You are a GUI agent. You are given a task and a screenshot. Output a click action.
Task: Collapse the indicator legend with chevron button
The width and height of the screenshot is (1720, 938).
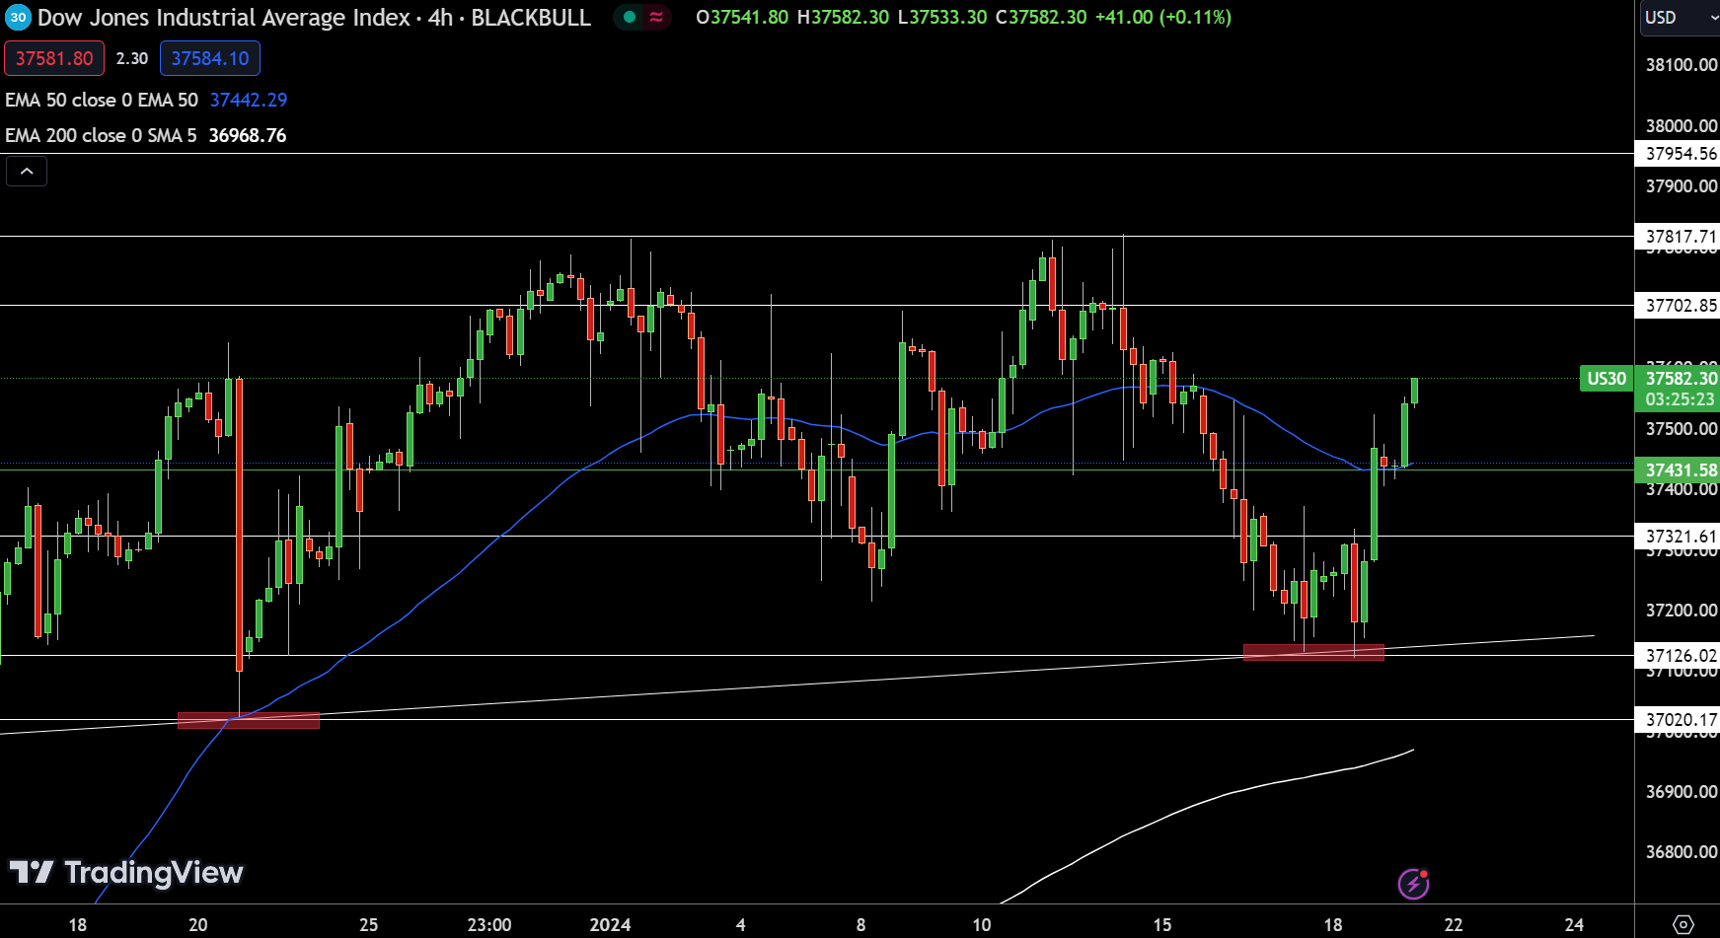[27, 172]
